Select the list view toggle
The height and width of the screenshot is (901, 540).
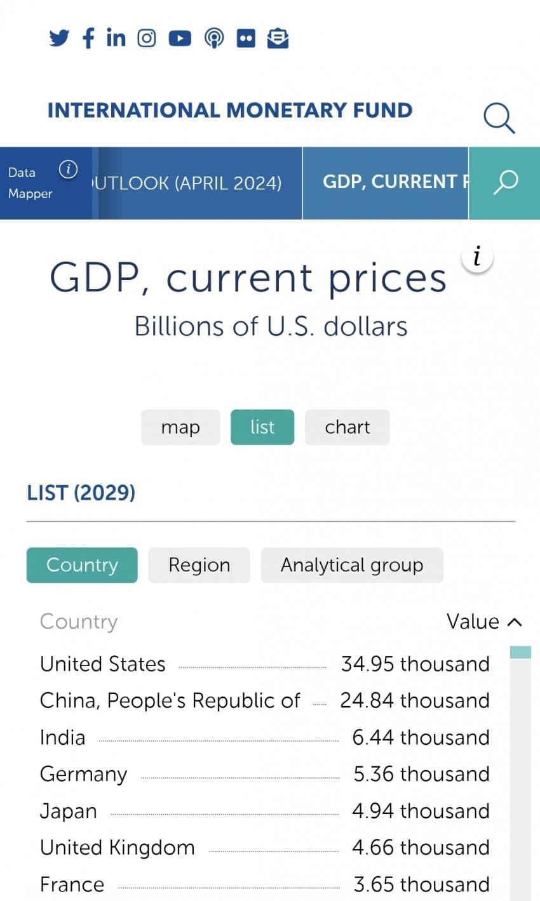[x=262, y=427]
